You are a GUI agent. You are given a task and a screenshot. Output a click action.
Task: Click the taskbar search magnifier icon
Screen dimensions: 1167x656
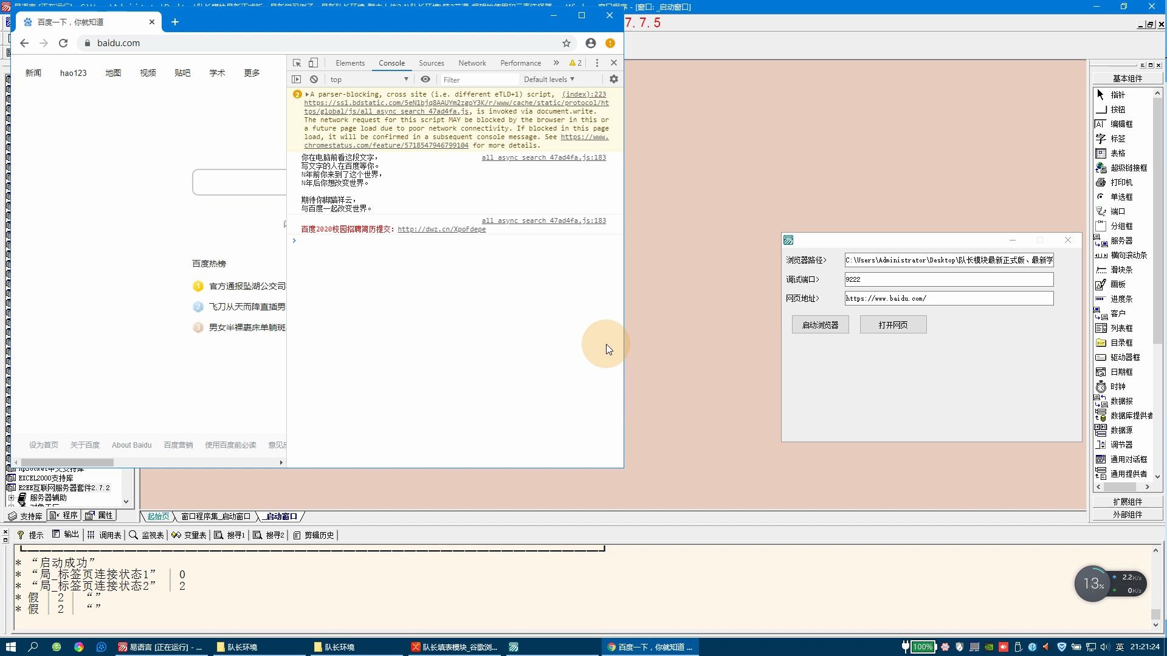point(33,647)
